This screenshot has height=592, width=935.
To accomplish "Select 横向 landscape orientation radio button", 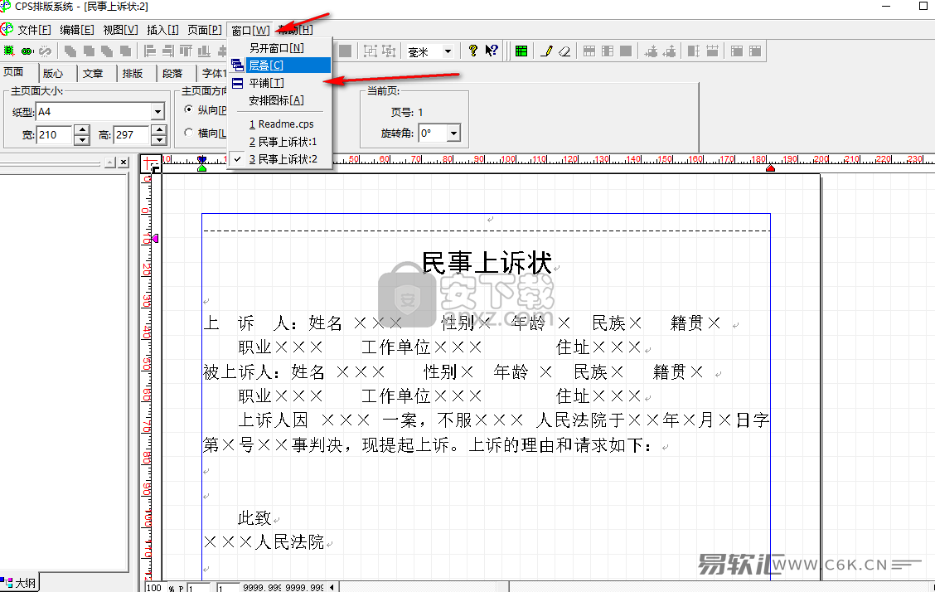I will coord(188,133).
